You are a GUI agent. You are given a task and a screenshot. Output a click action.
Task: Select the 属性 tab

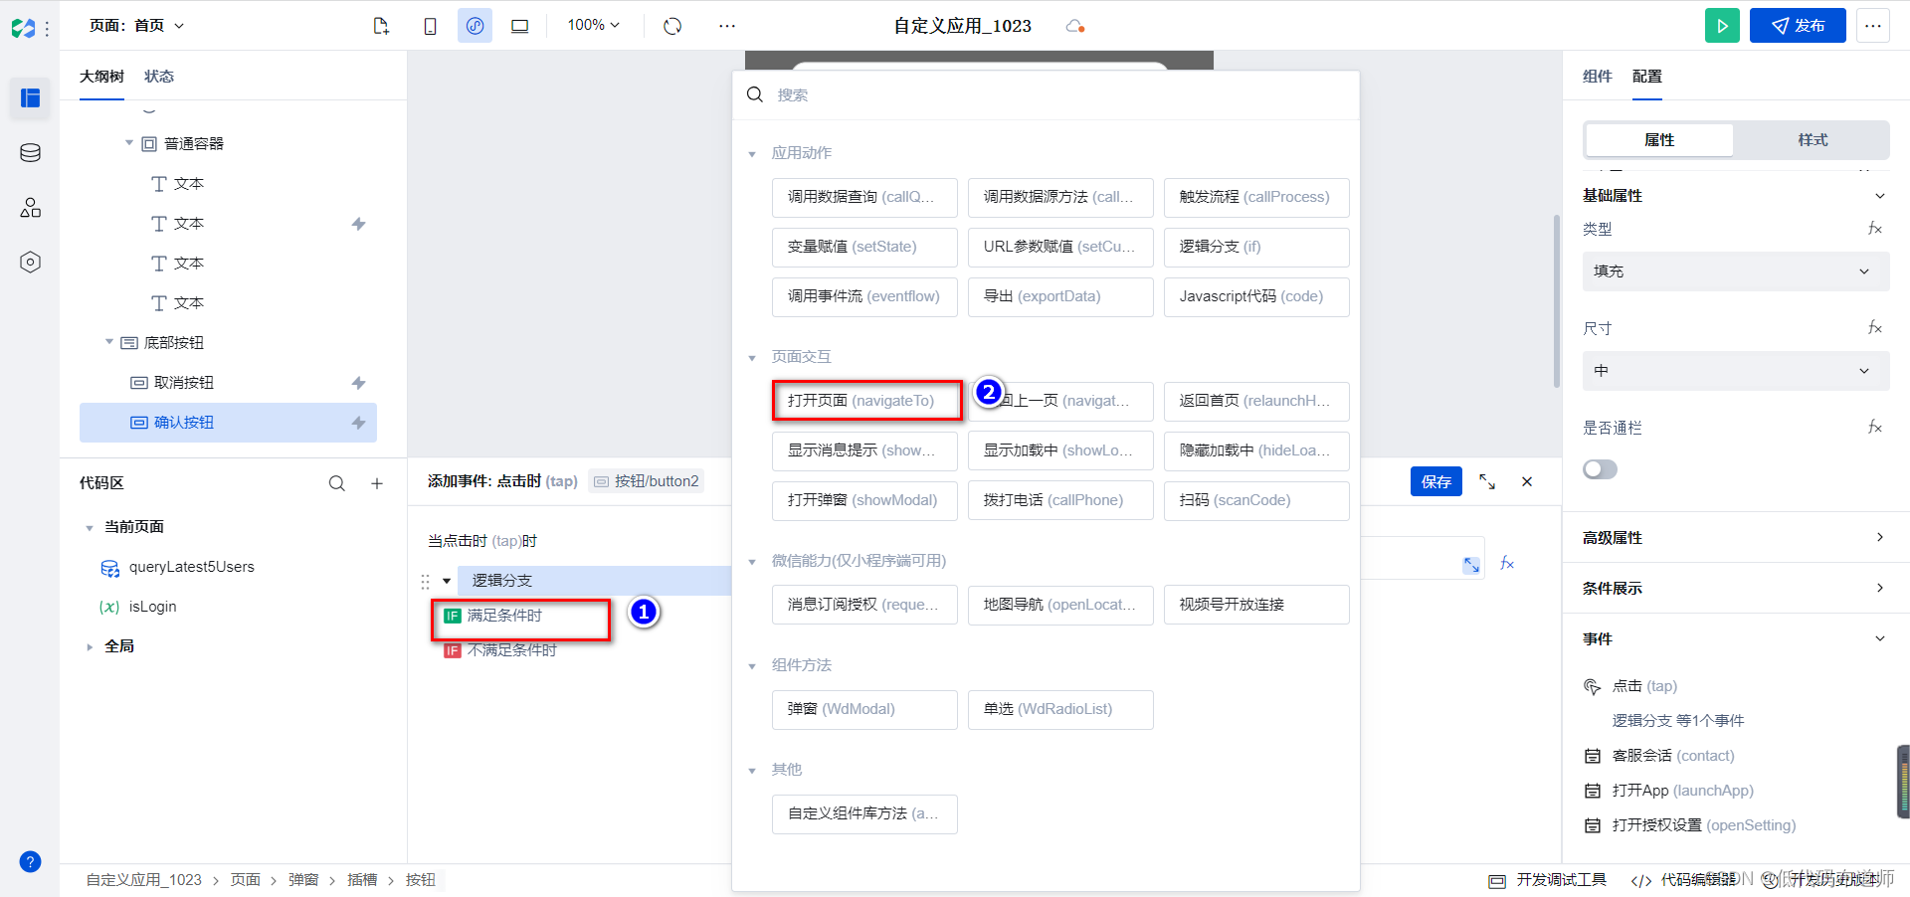[1659, 140]
